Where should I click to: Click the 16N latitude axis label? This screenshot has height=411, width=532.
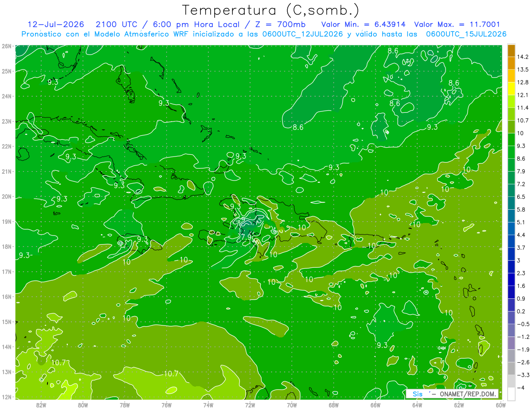7,297
